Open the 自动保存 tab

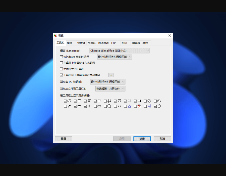(103, 43)
